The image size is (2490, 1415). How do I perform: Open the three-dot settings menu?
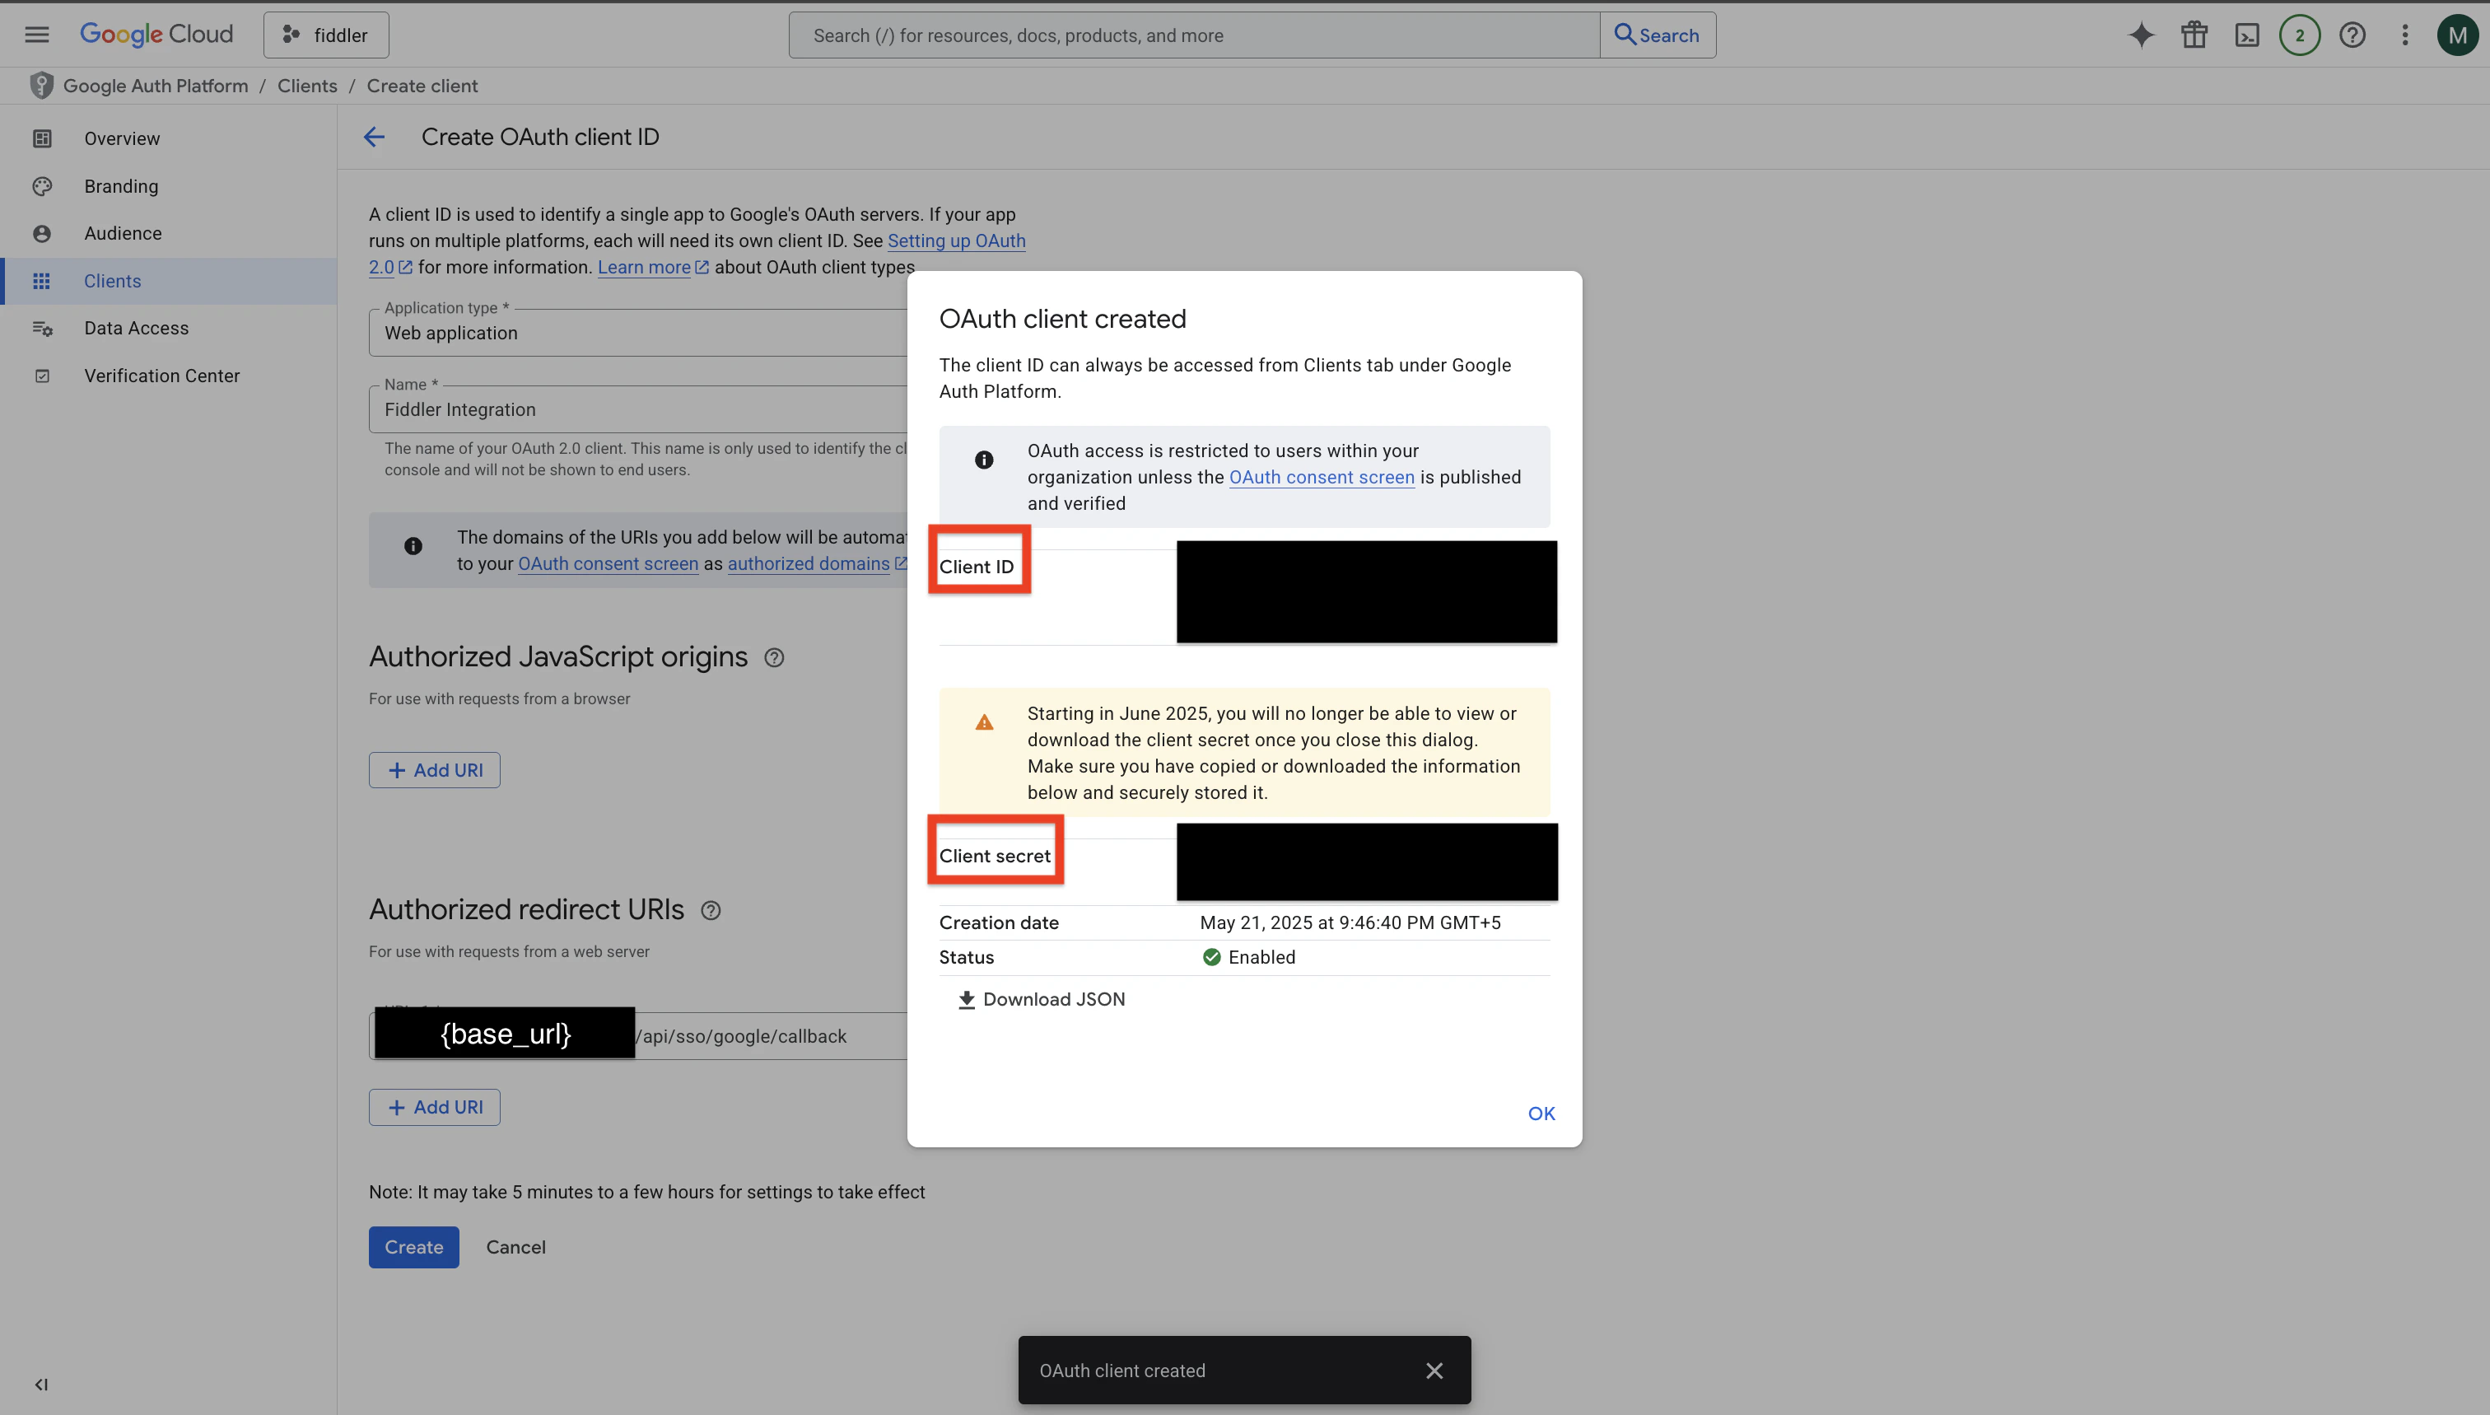[2404, 35]
